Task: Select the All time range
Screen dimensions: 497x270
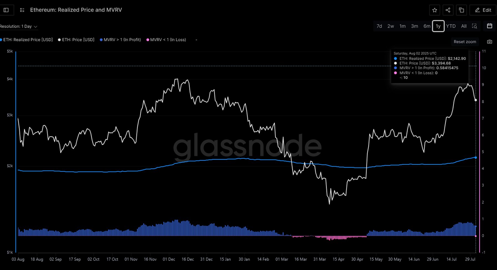Action: click(x=464, y=26)
